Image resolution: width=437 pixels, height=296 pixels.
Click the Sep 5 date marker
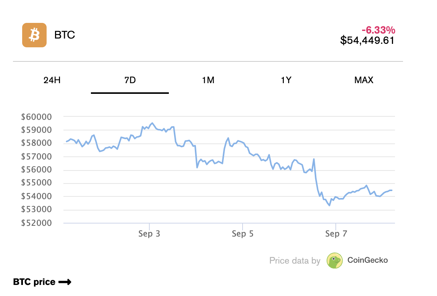(x=243, y=234)
